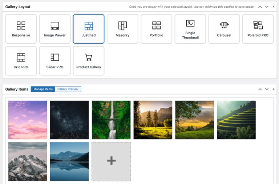Select the Slider PRO layout

point(55,61)
